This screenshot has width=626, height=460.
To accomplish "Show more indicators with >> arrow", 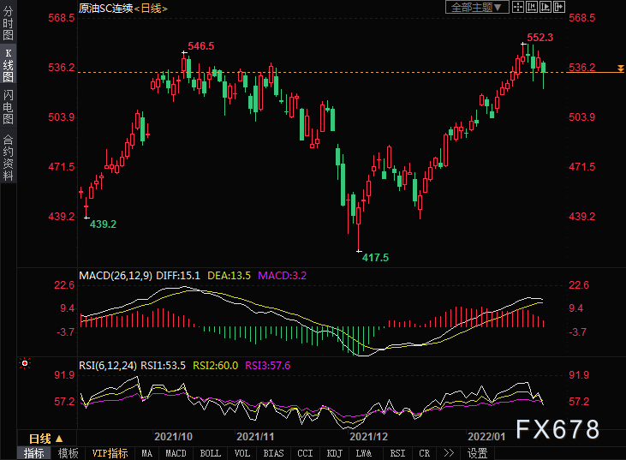I will click(449, 453).
